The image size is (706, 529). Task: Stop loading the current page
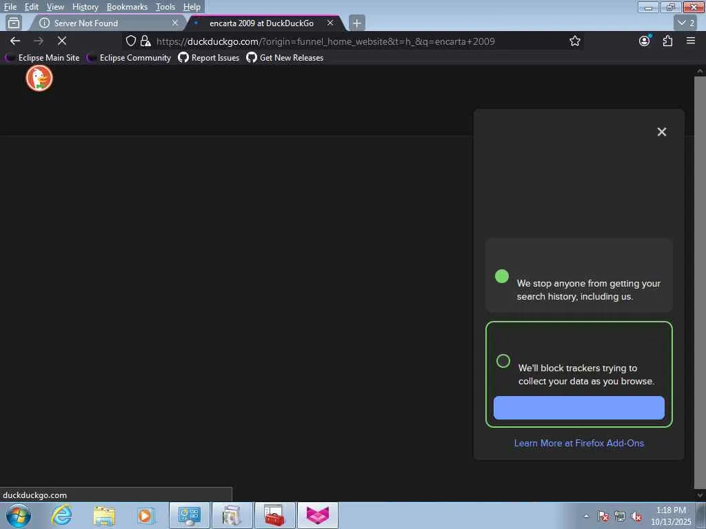[62, 41]
